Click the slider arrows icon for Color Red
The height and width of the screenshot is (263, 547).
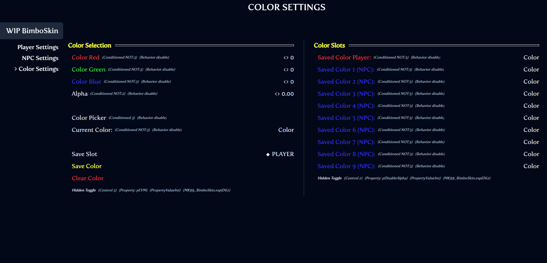pos(286,57)
